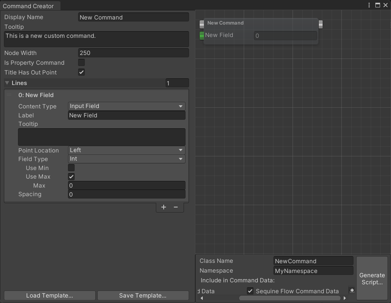Remove the selected line using the − button
This screenshot has height=303, width=391.
175,207
